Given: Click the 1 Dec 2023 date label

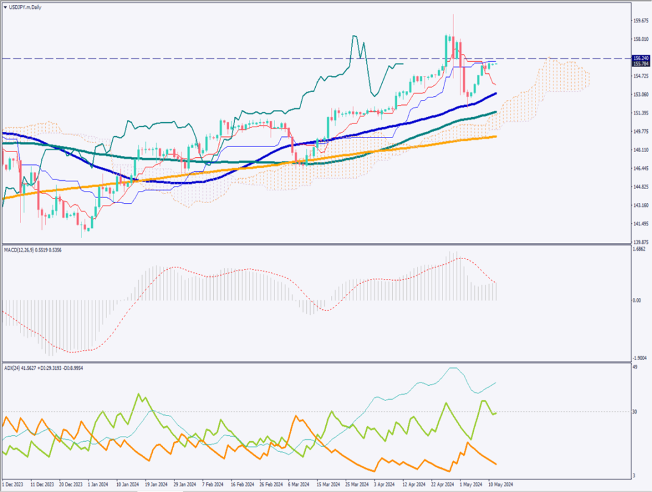Looking at the screenshot, I should [x=13, y=485].
